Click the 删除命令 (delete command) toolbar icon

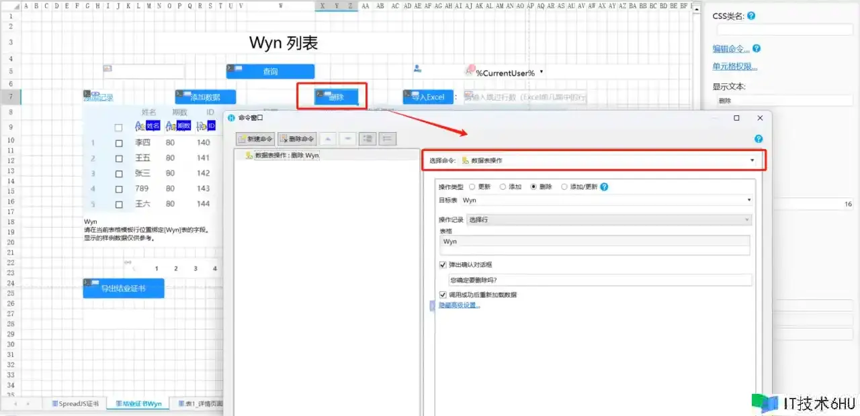tap(296, 139)
